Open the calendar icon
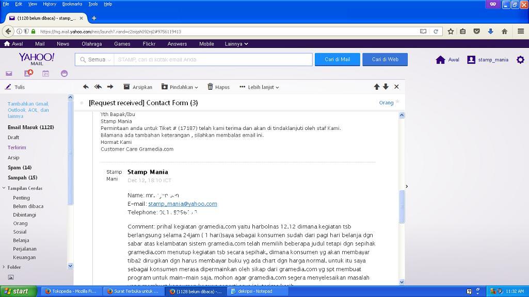The image size is (529, 297). point(45,74)
